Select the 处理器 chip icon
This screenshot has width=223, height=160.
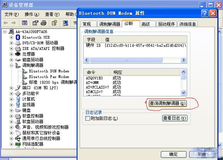point(18,54)
